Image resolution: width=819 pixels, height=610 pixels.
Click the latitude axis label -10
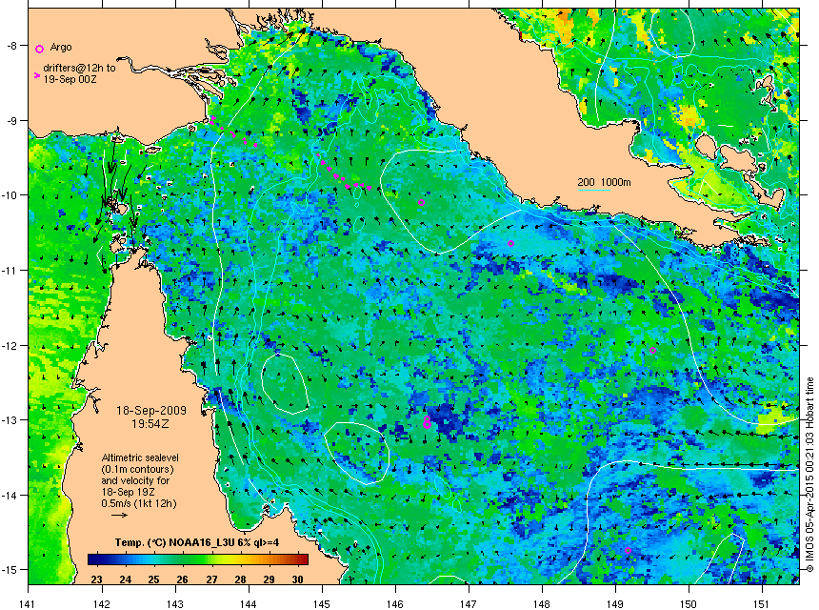[x=10, y=195]
